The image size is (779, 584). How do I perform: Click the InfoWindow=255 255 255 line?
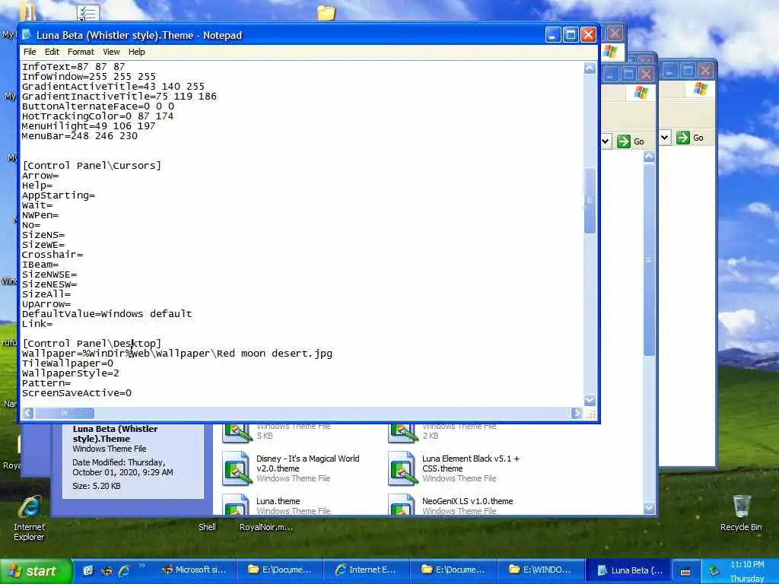coord(88,77)
